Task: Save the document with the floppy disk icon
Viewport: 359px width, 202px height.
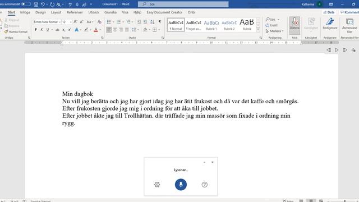Action: [x=36, y=4]
